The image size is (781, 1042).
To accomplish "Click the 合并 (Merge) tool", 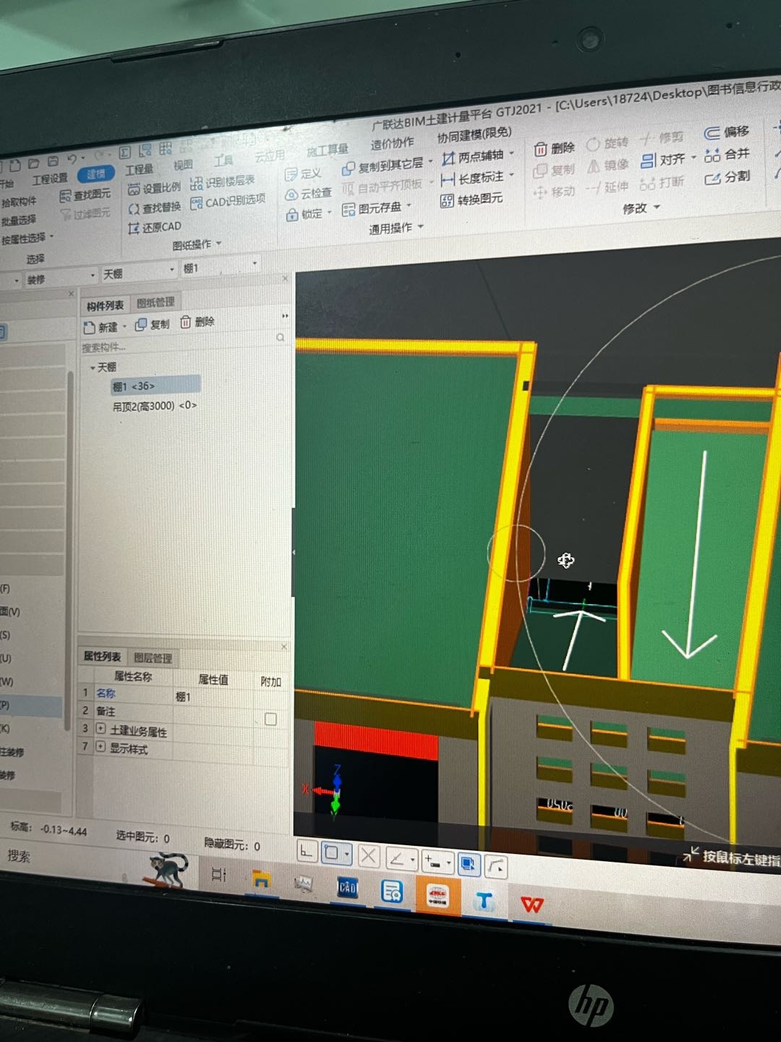I will (727, 155).
